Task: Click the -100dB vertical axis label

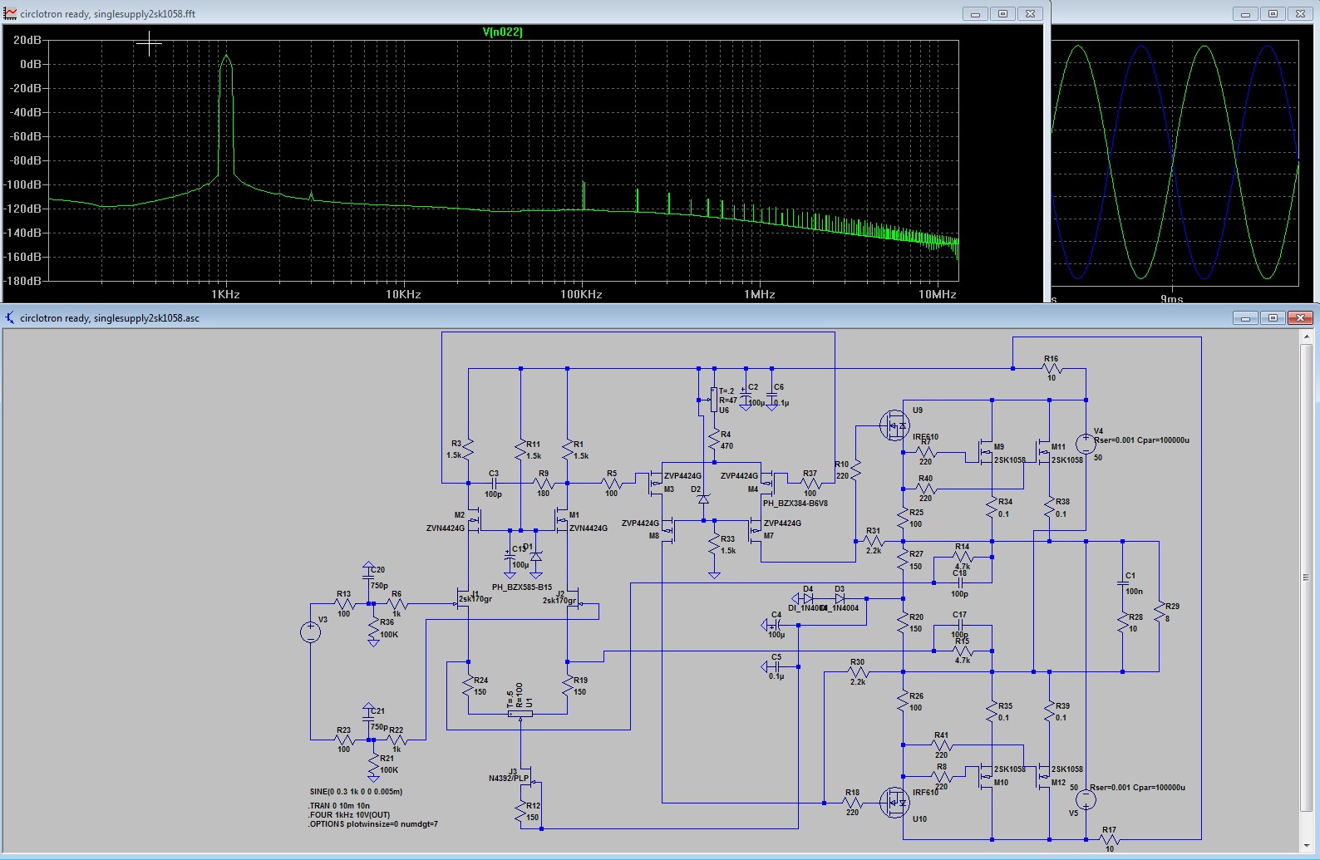Action: 23,184
